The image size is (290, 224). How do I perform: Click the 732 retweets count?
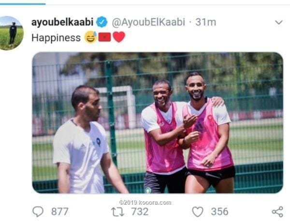click(140, 211)
